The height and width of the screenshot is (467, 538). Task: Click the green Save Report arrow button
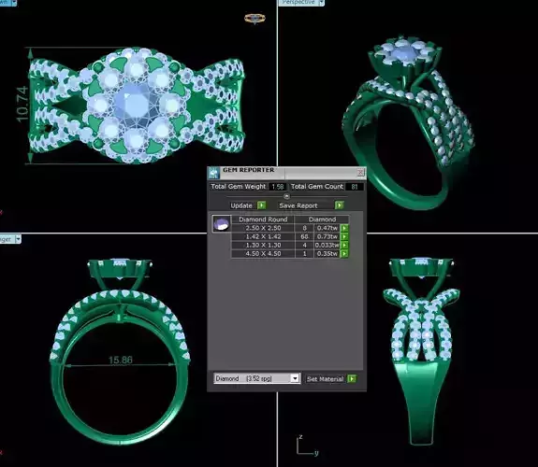tap(339, 205)
